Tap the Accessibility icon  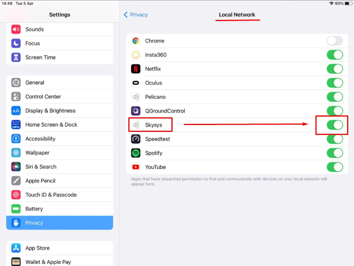tap(16, 139)
